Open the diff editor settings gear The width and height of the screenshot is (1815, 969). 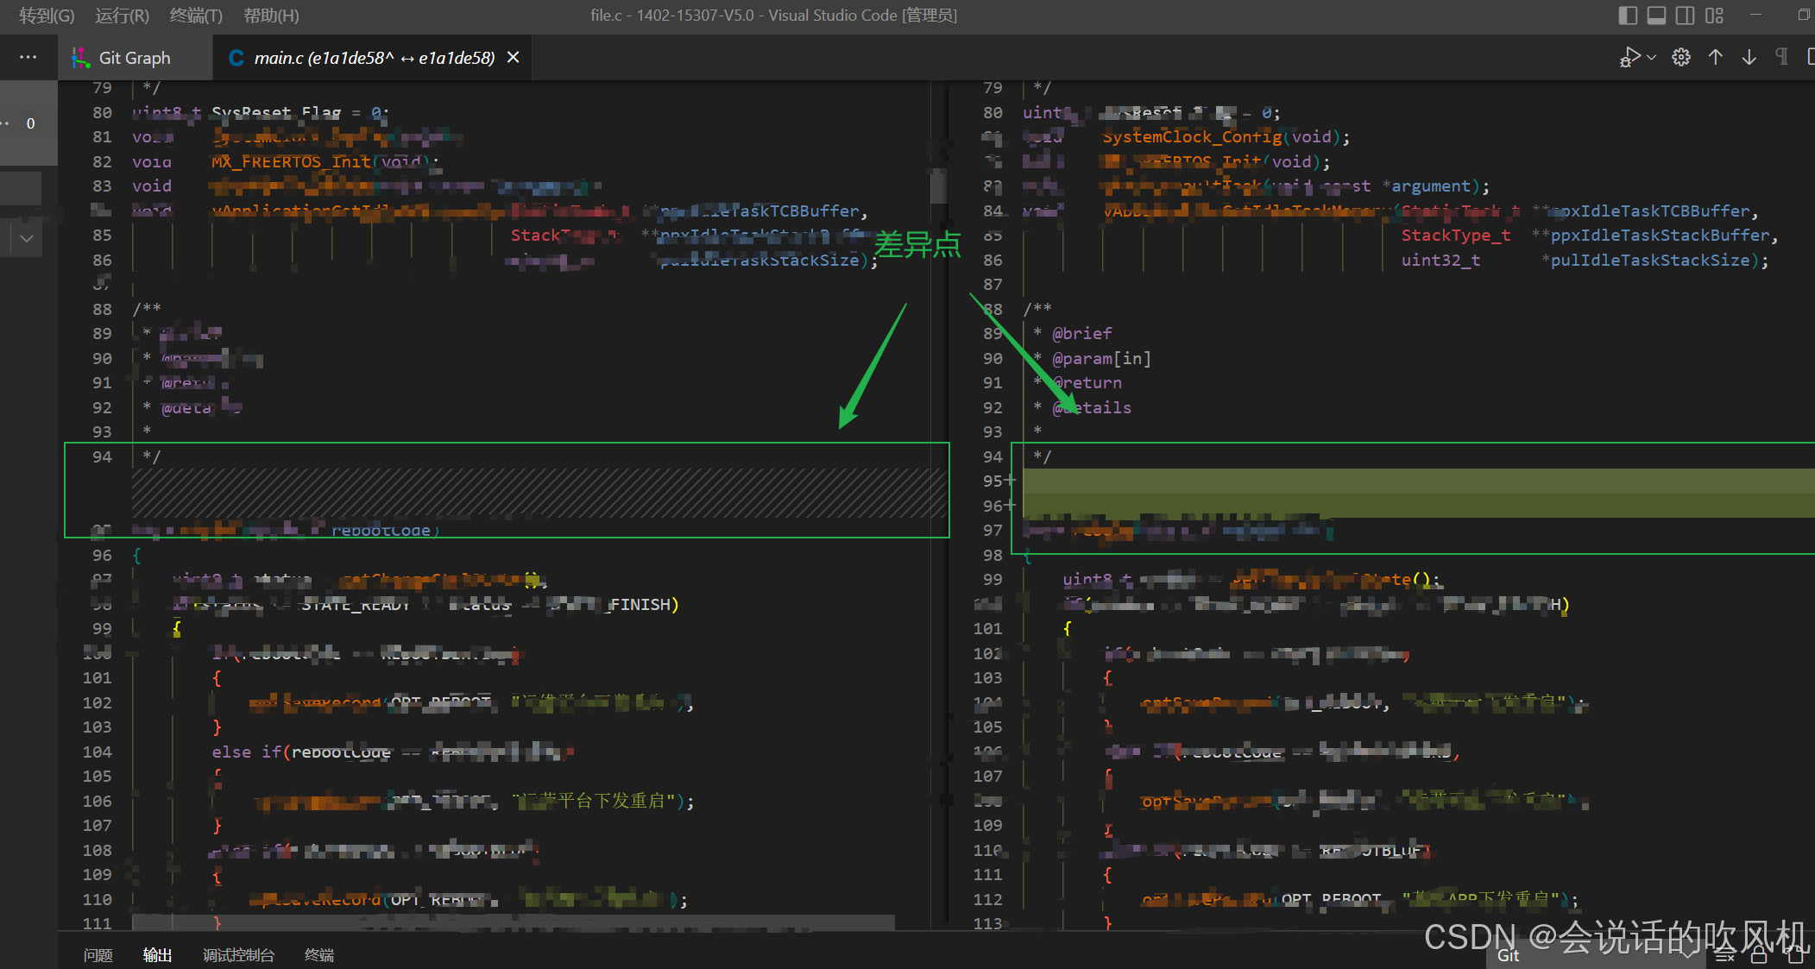click(1681, 57)
